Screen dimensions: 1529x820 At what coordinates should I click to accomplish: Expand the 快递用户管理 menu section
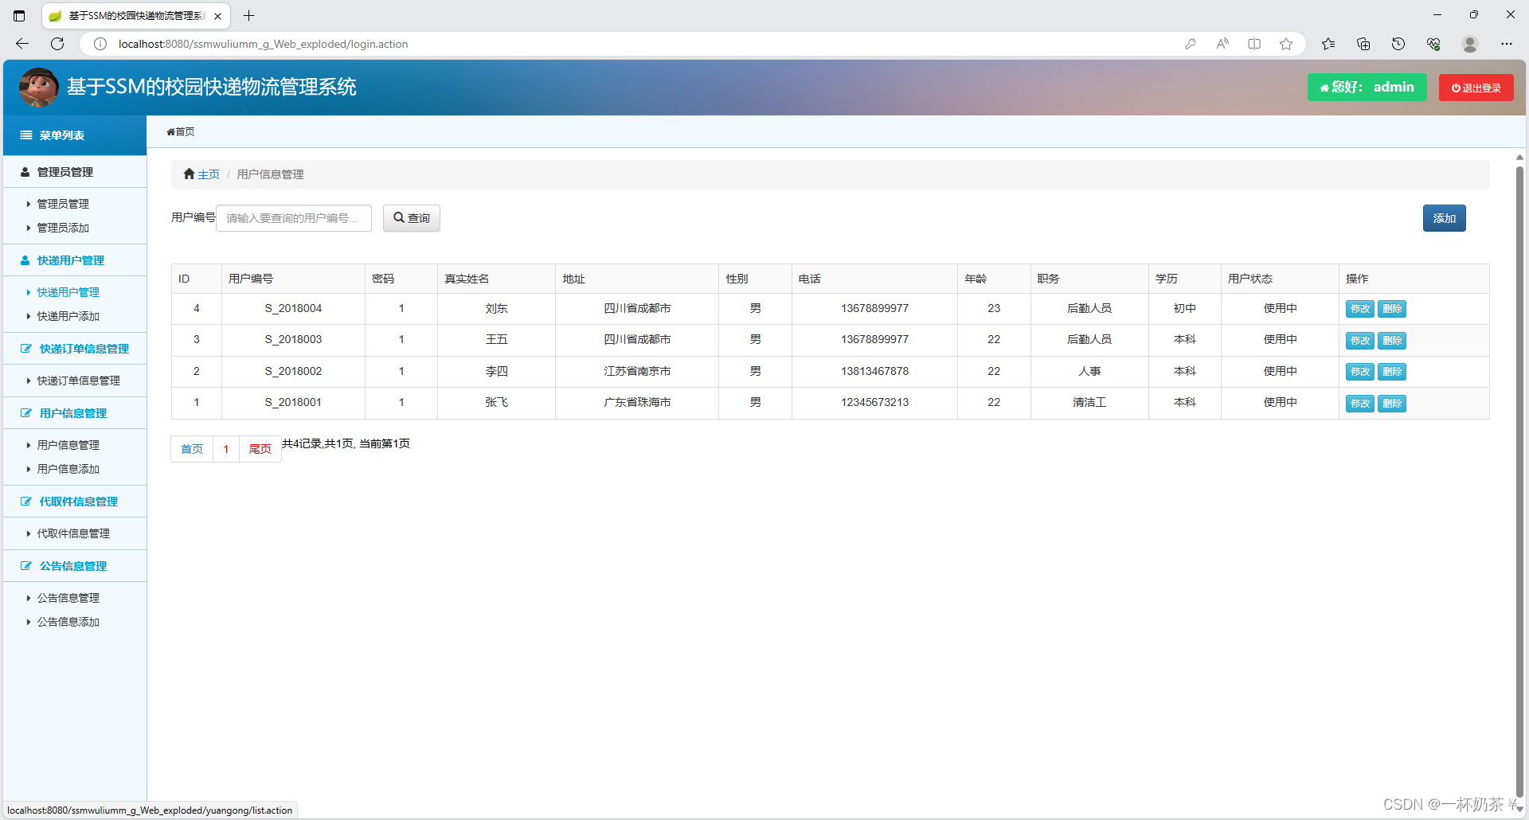[75, 260]
